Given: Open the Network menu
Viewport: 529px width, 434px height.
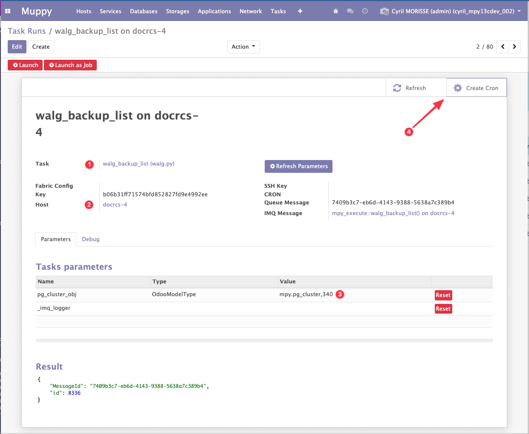Looking at the screenshot, I should pyautogui.click(x=251, y=11).
